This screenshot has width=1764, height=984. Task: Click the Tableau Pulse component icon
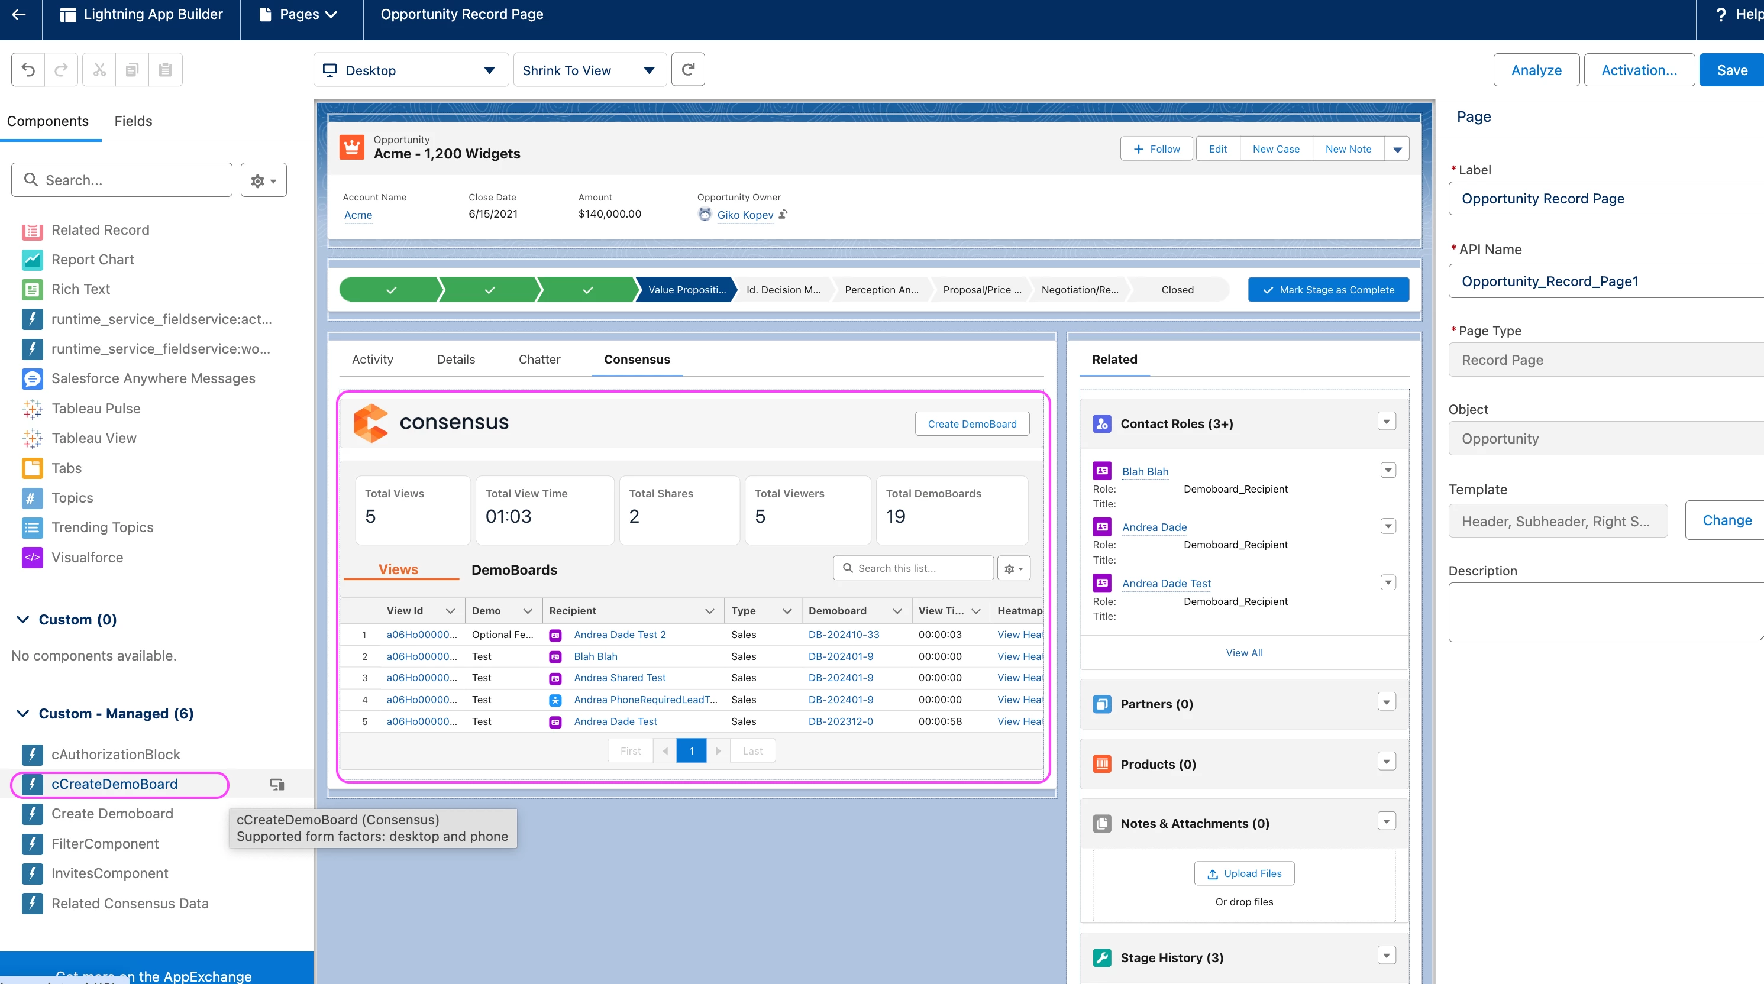pos(32,409)
